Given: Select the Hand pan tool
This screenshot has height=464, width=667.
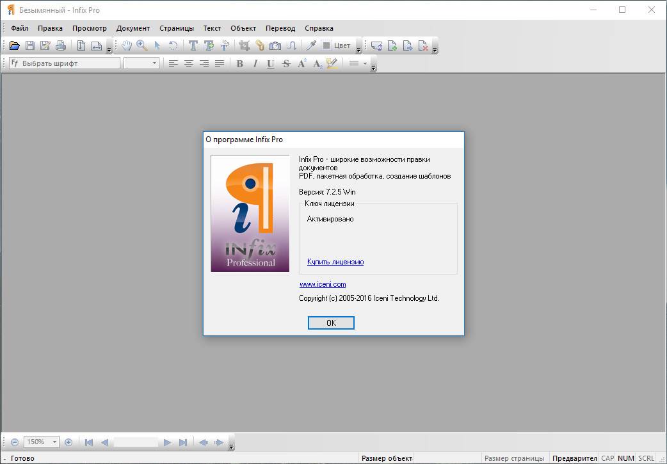Looking at the screenshot, I should [x=127, y=45].
